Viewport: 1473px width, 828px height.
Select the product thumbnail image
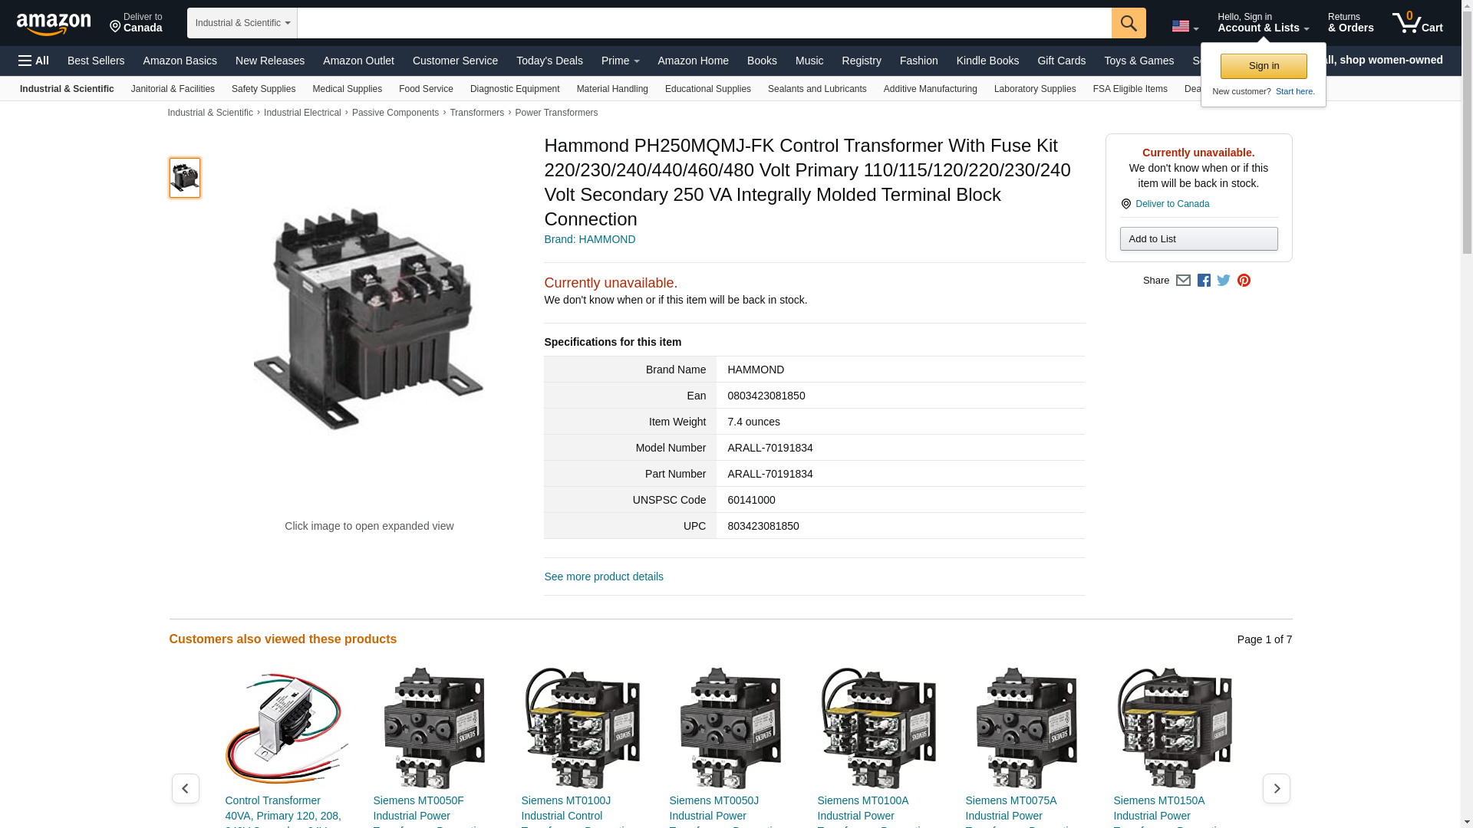coord(185,178)
